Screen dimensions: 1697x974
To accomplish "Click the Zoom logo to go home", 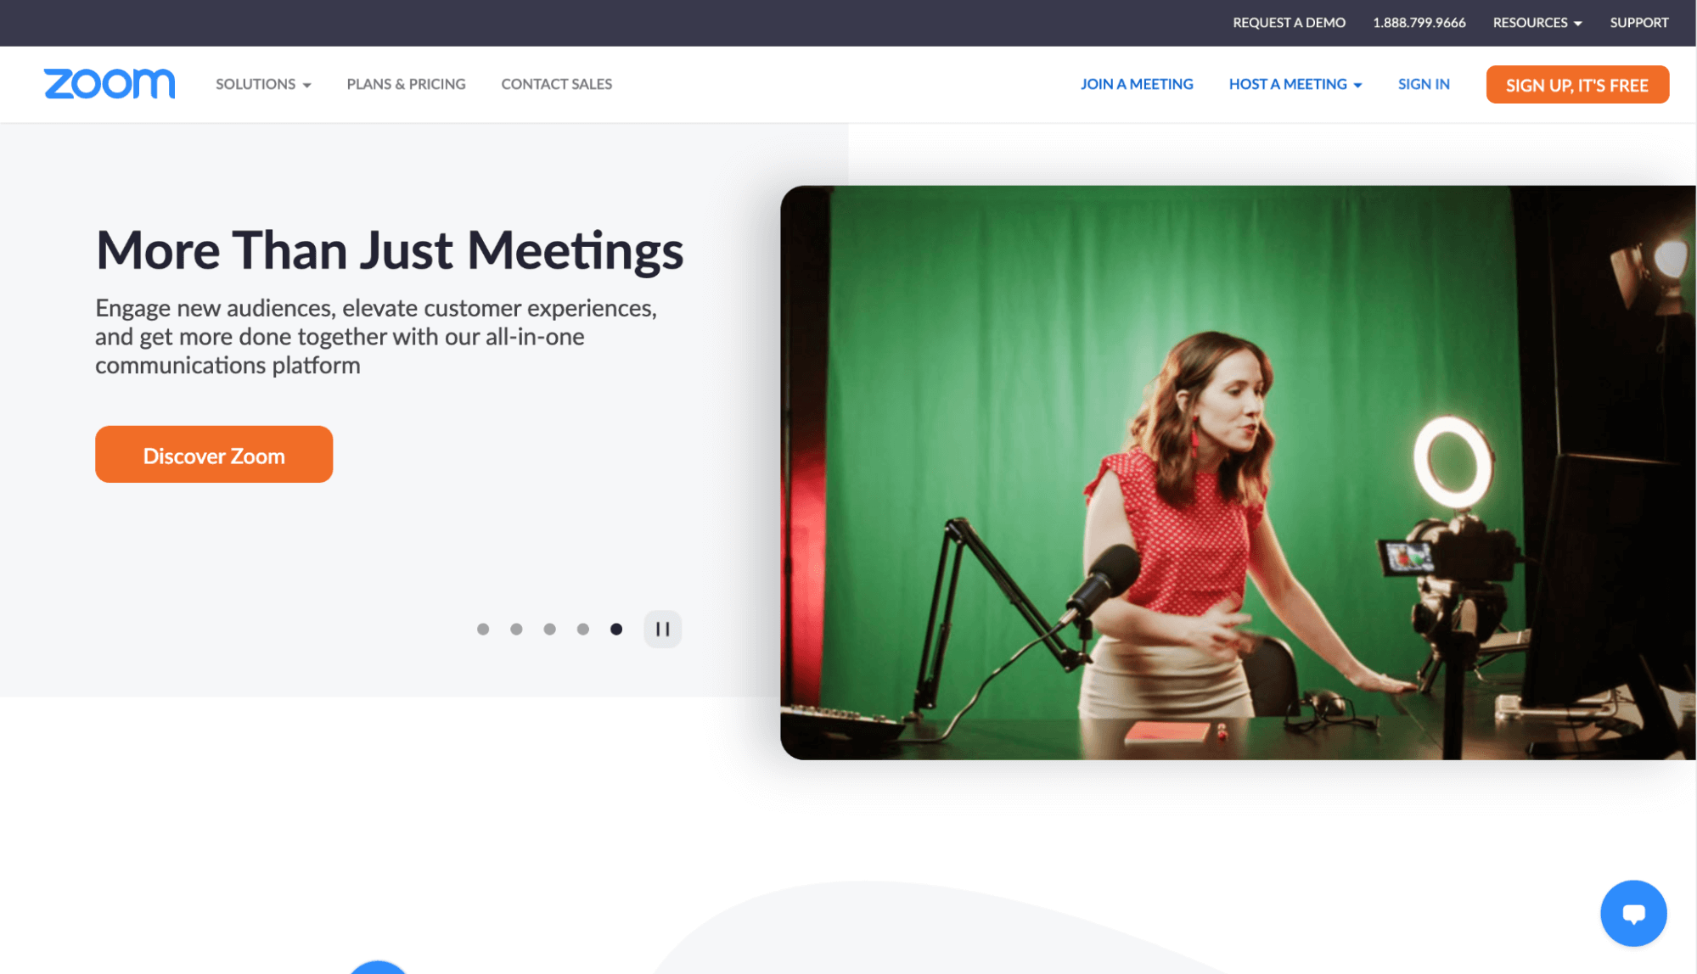I will point(109,84).
